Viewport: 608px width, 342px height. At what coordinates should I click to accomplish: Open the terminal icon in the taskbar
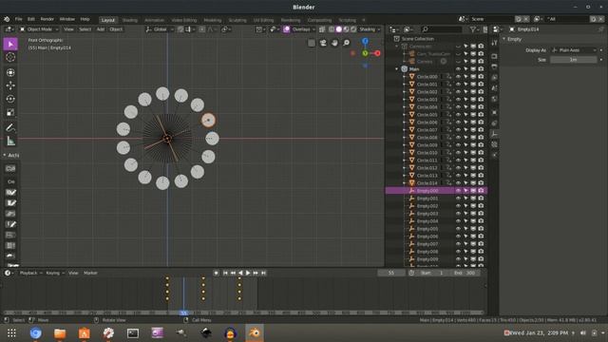pyautogui.click(x=133, y=333)
